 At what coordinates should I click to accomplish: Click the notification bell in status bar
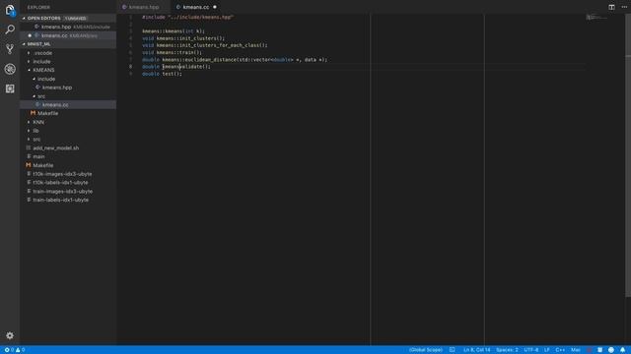pos(622,350)
